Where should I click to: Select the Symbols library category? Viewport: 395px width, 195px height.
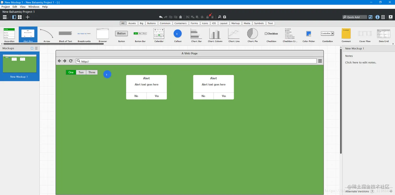259,23
